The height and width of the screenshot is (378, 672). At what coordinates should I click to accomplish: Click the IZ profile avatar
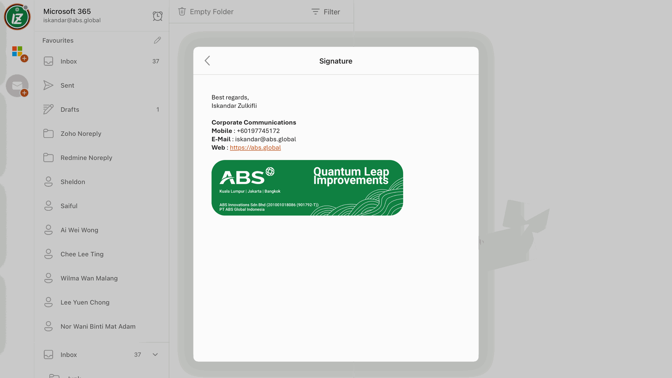pos(17,17)
